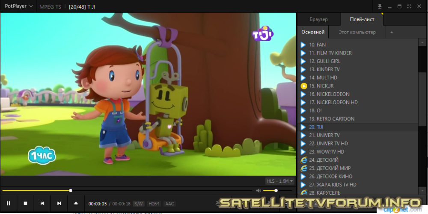Seek using the playback progress bar

click(x=127, y=190)
